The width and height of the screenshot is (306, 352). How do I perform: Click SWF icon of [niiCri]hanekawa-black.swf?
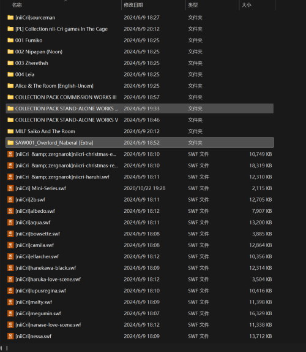(10, 268)
